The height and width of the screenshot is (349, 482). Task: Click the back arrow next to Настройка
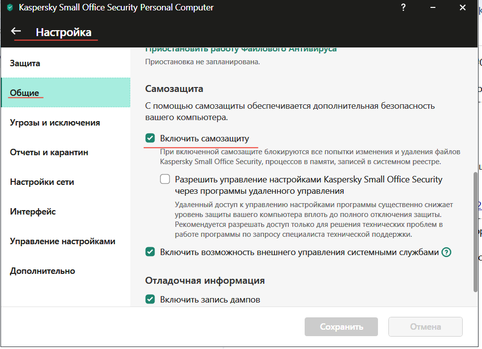click(16, 31)
